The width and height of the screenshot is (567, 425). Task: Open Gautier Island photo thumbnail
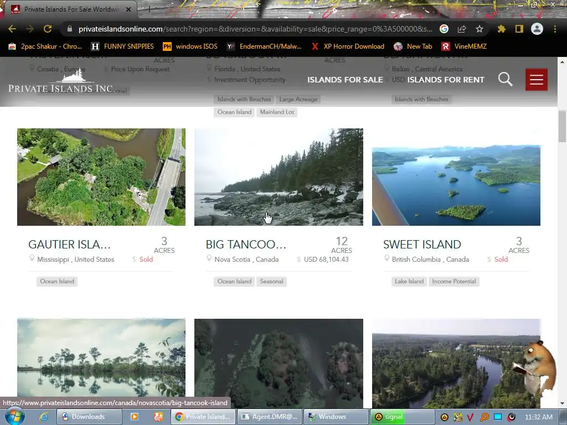101,177
